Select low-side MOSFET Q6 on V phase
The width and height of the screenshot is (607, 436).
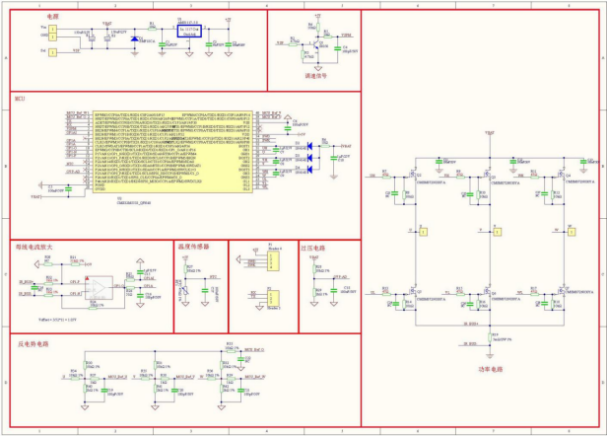click(487, 291)
